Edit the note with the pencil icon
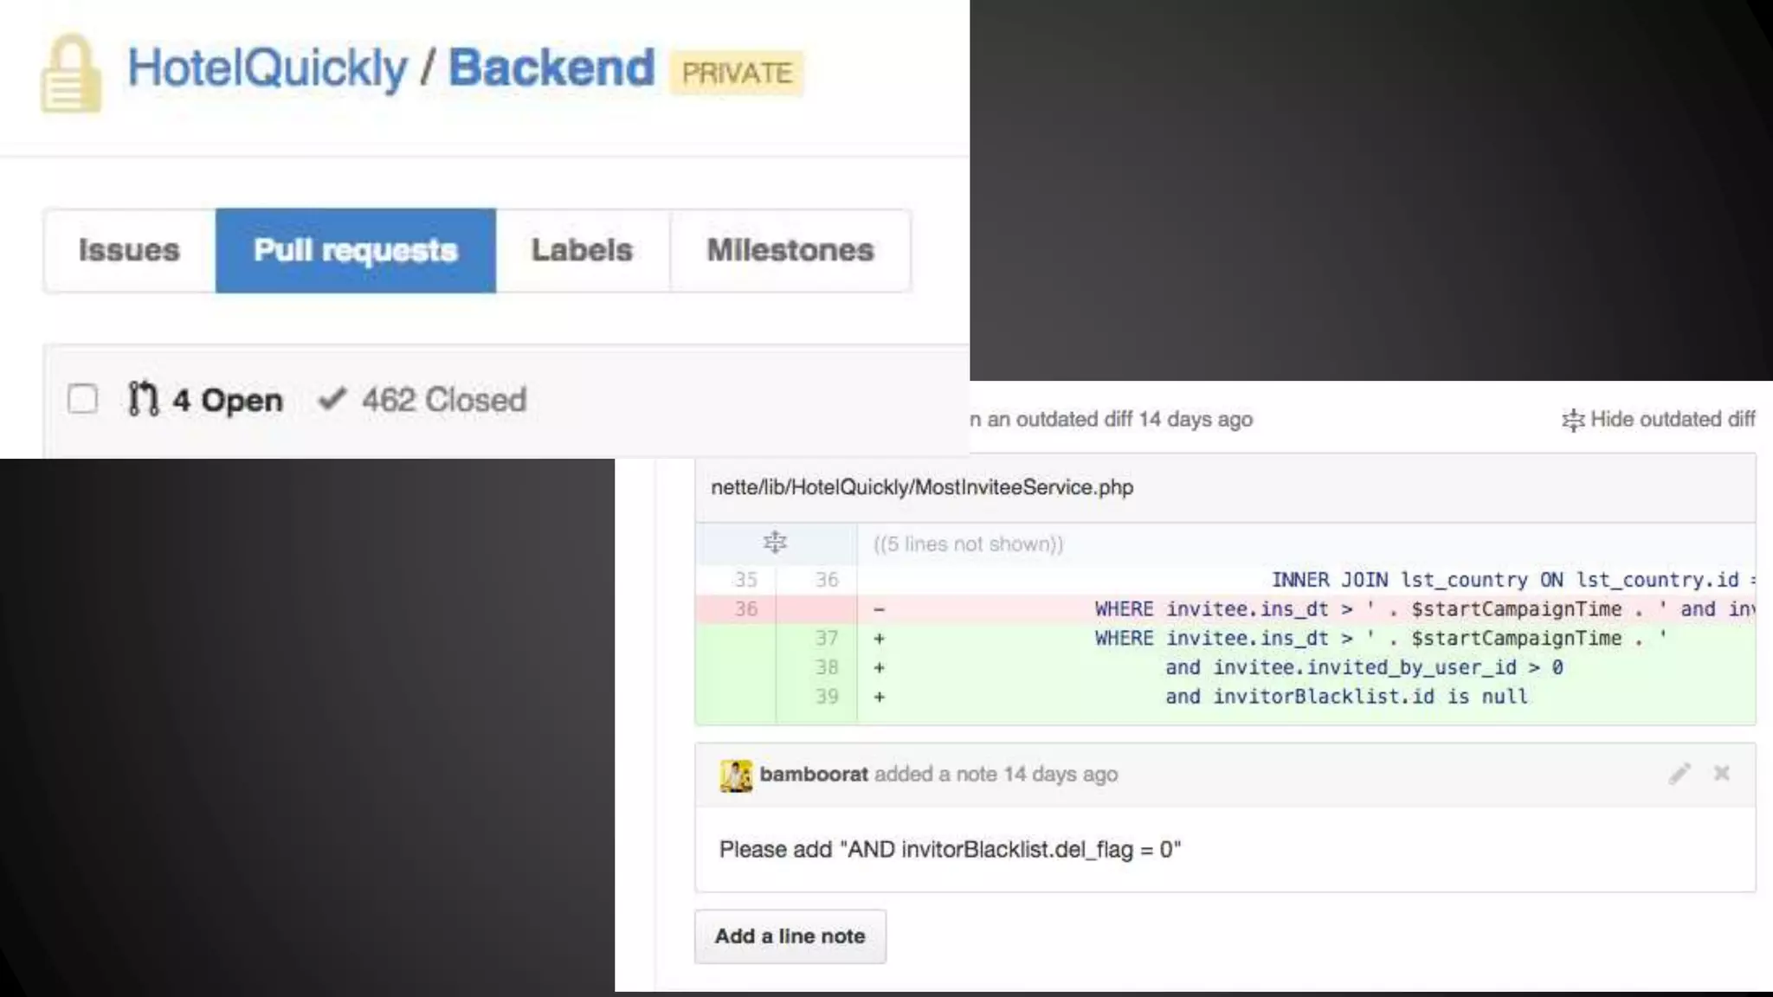 [x=1680, y=774]
